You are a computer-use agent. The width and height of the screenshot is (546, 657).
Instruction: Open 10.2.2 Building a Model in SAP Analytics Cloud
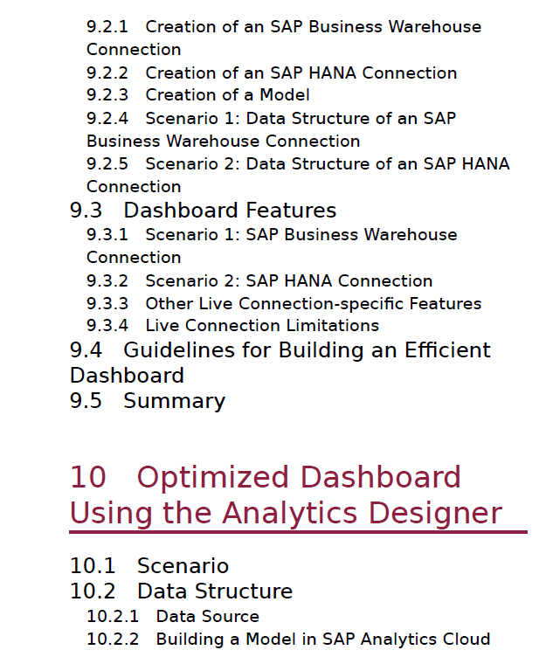288,639
